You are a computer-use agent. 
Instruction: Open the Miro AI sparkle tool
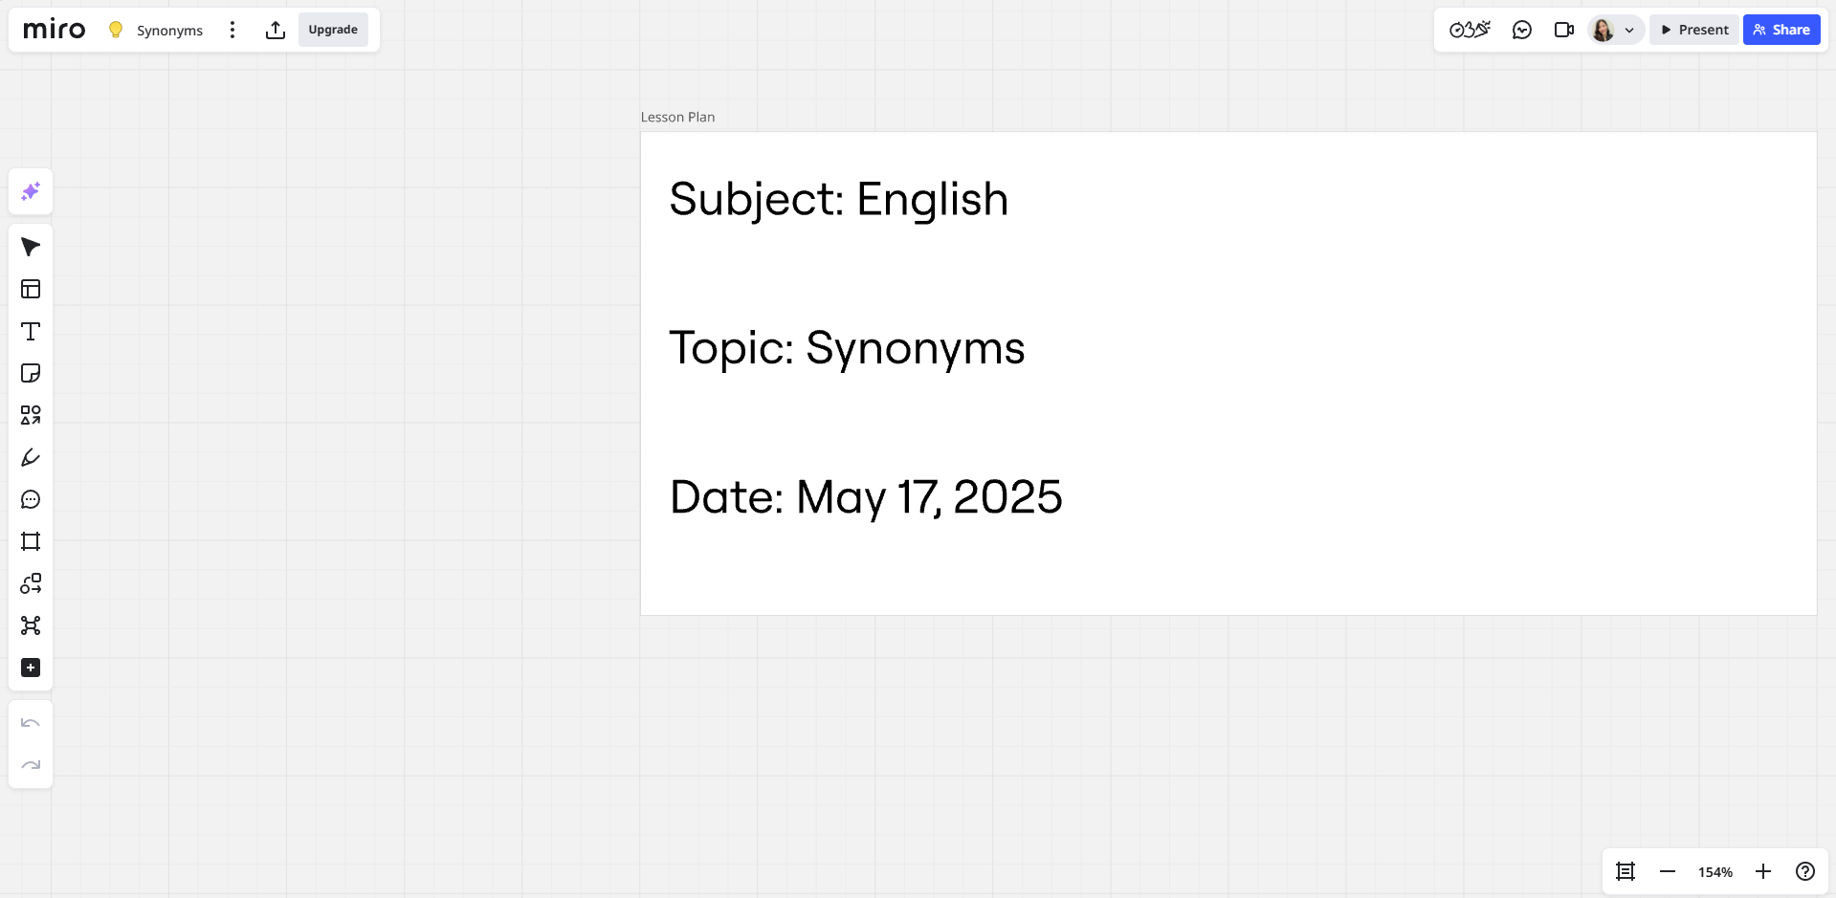[31, 191]
